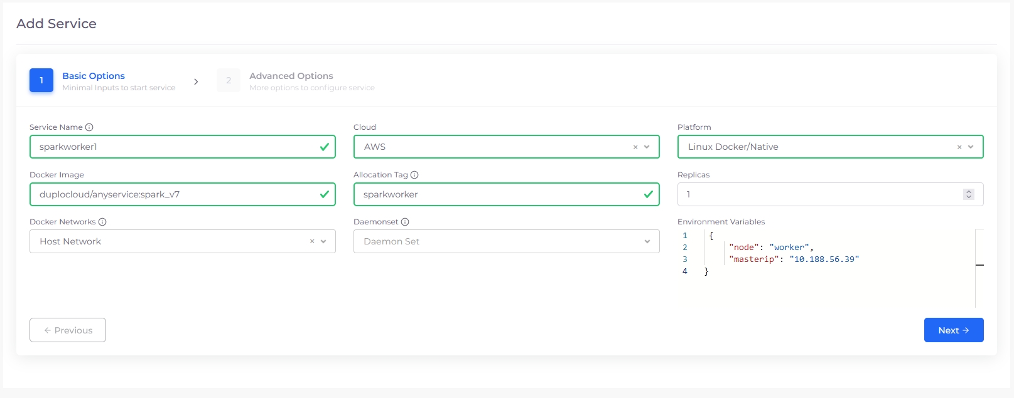This screenshot has height=398, width=1014.
Task: Select the Basic Options step
Action: (x=94, y=76)
